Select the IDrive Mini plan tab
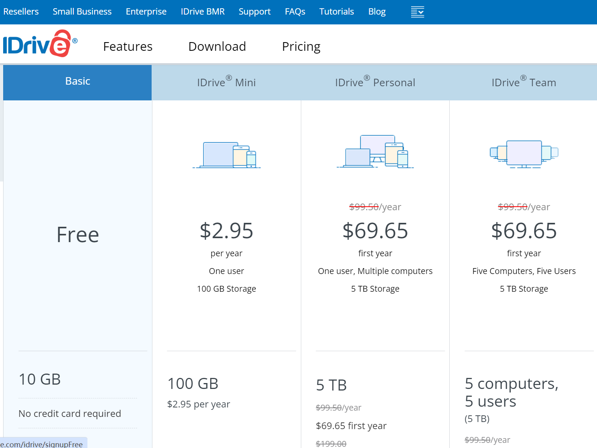597x448 pixels. tap(226, 82)
